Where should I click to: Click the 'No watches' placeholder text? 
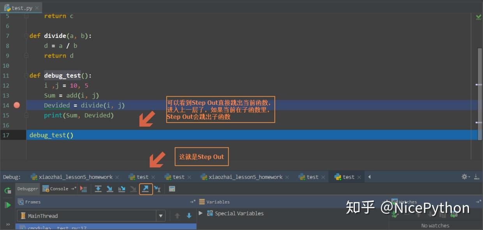click(x=435, y=225)
